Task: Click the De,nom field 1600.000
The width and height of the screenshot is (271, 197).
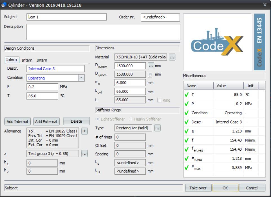Action: (130, 66)
